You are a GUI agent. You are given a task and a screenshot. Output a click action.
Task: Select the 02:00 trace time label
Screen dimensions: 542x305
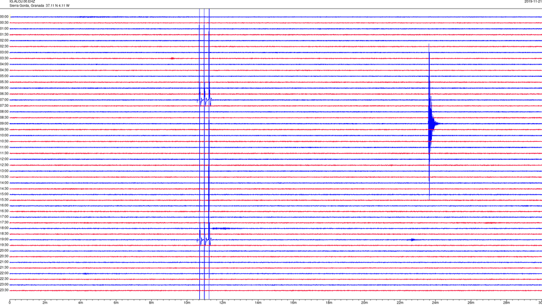tap(5, 41)
